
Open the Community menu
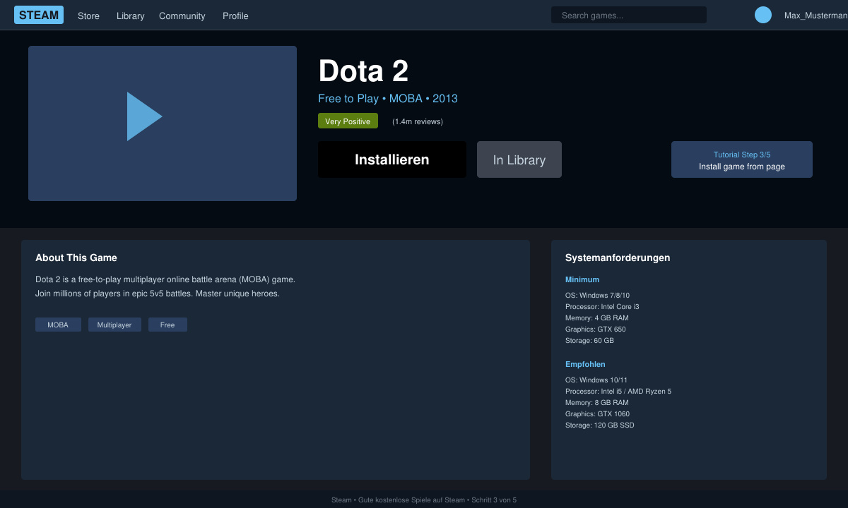click(182, 16)
